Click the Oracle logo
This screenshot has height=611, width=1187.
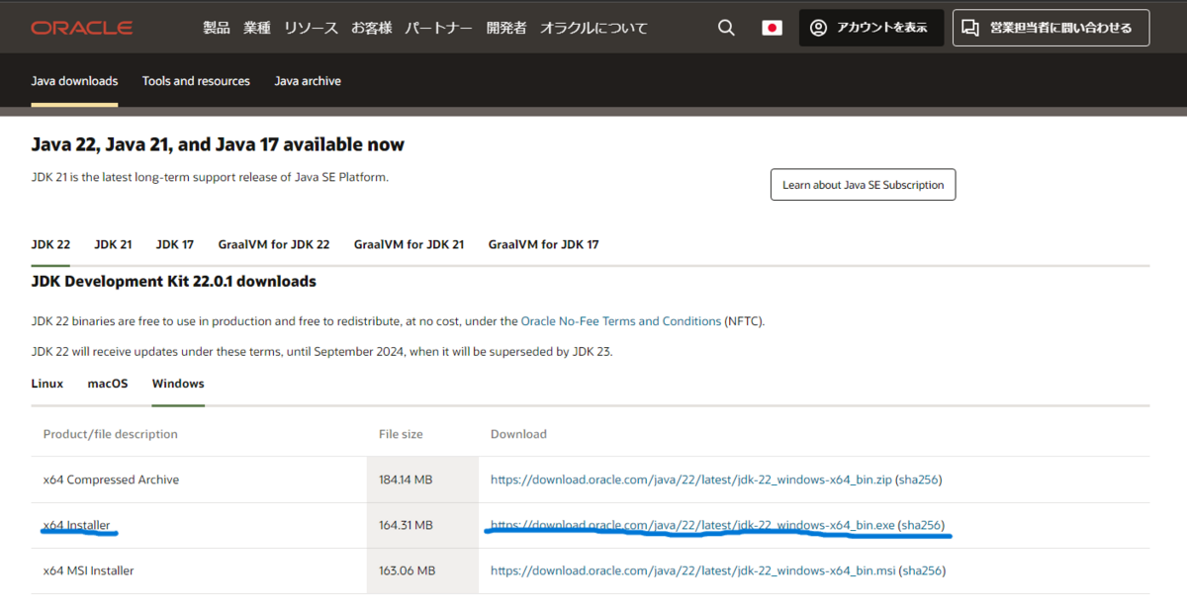click(x=81, y=28)
